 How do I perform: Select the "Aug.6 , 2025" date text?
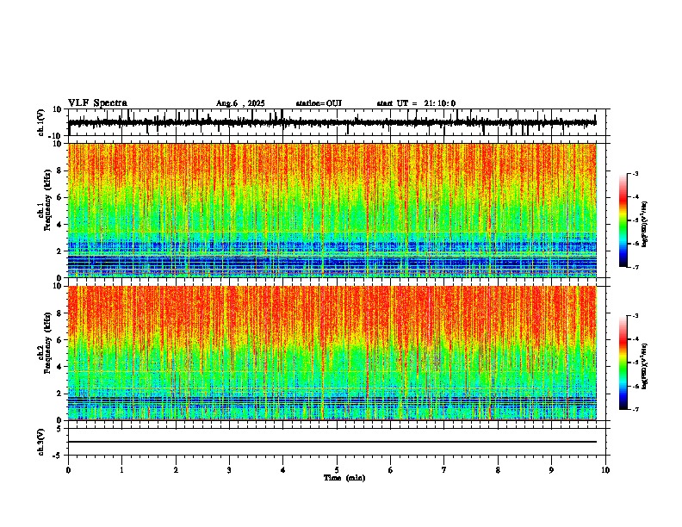240,103
